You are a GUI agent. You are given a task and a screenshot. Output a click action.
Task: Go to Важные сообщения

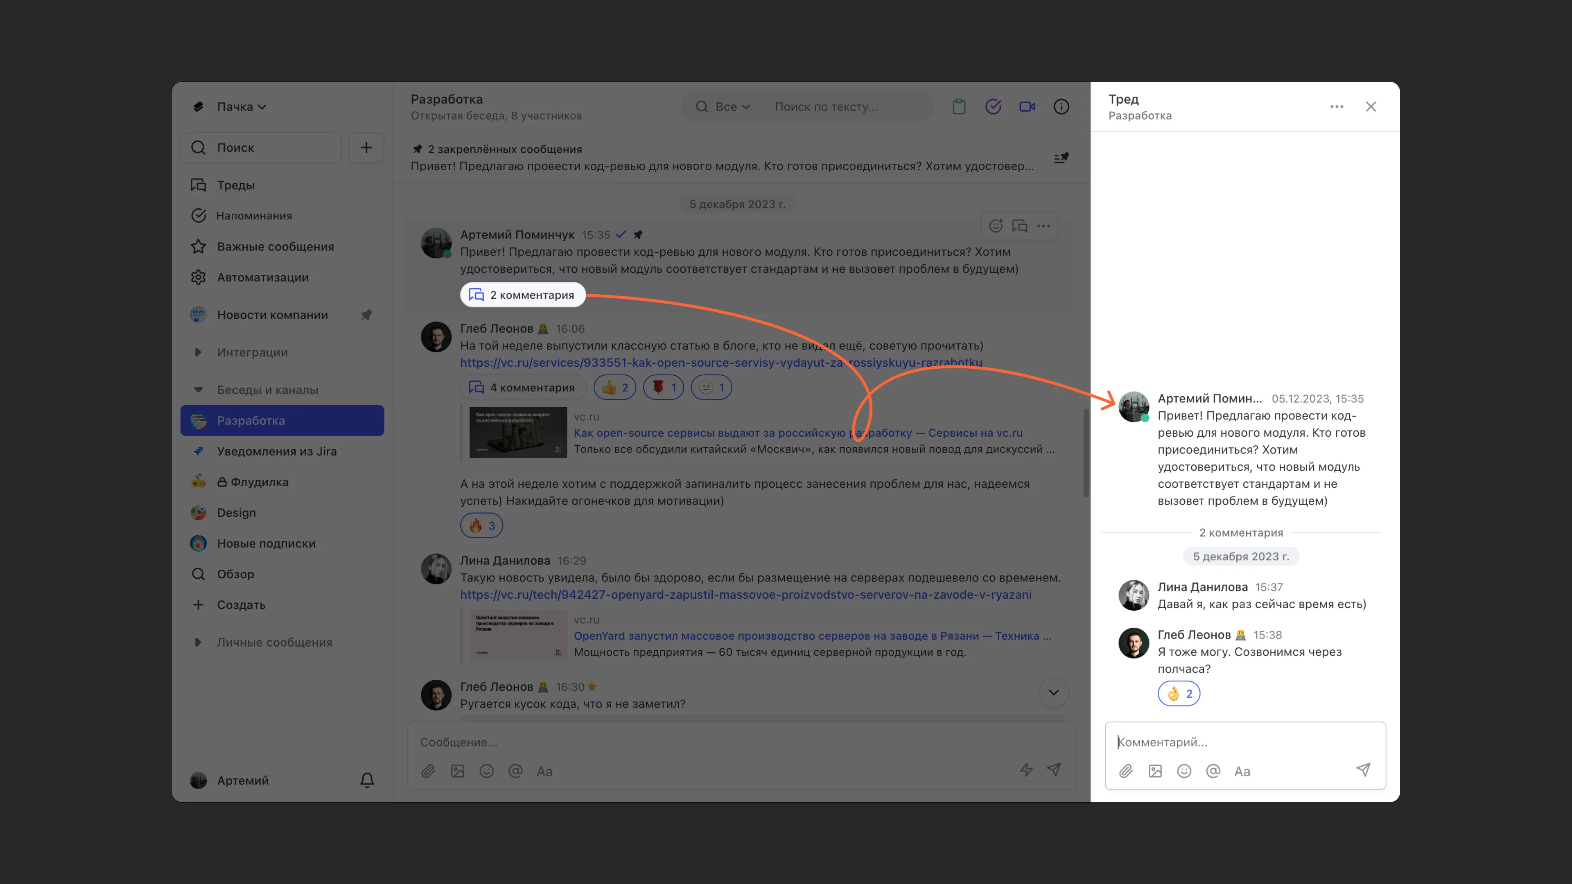coord(275,246)
